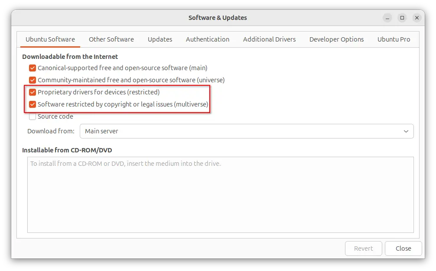This screenshot has width=436, height=271.
Task: Click the Main server dropdown arrow
Action: (x=406, y=131)
